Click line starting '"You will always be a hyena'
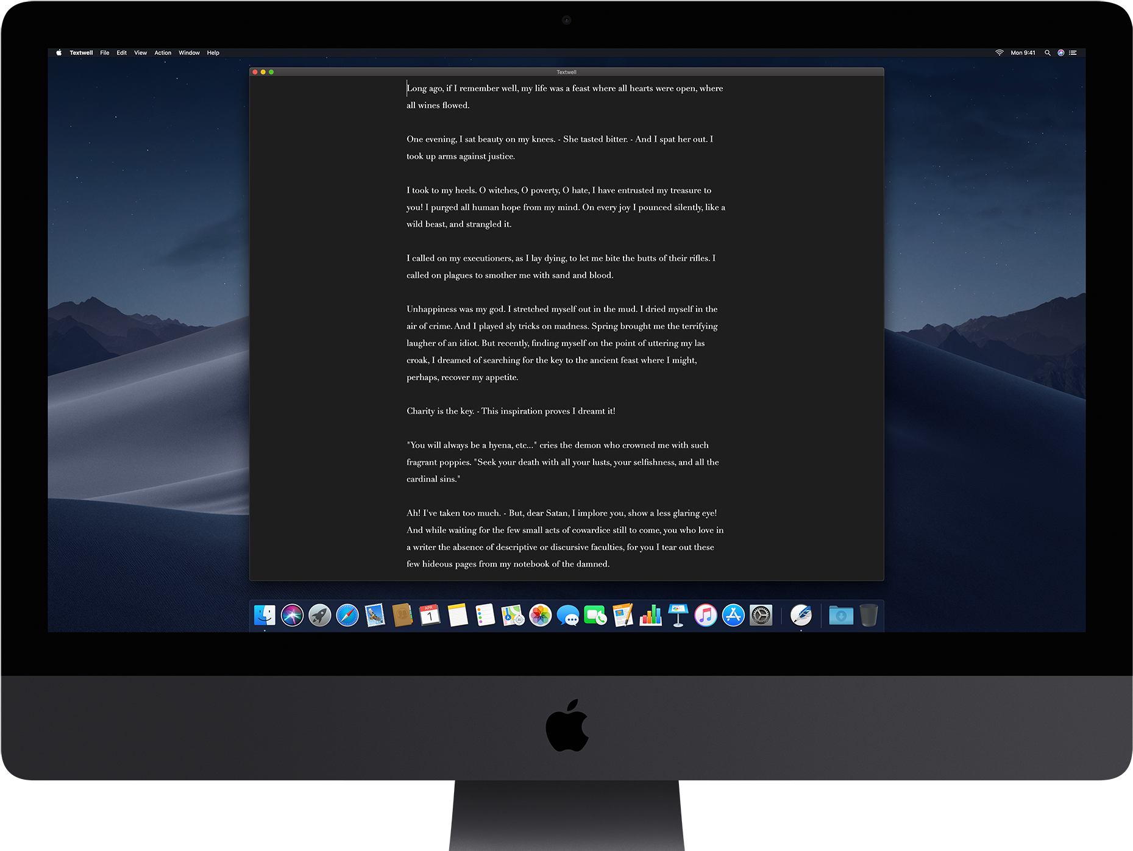The height and width of the screenshot is (851, 1133). [x=558, y=446]
